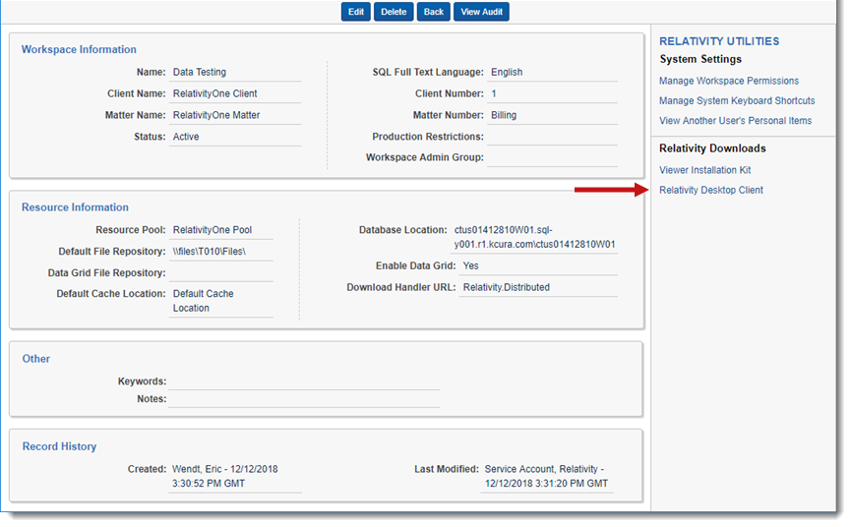
Task: Click the Workspace Information section header
Action: (x=79, y=49)
